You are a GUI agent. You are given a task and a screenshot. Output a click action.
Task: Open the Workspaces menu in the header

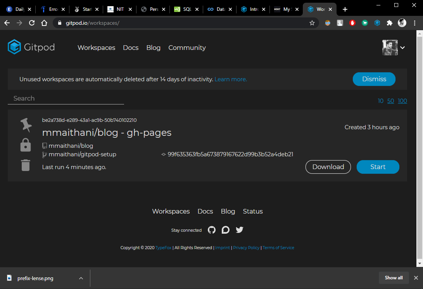coord(96,48)
